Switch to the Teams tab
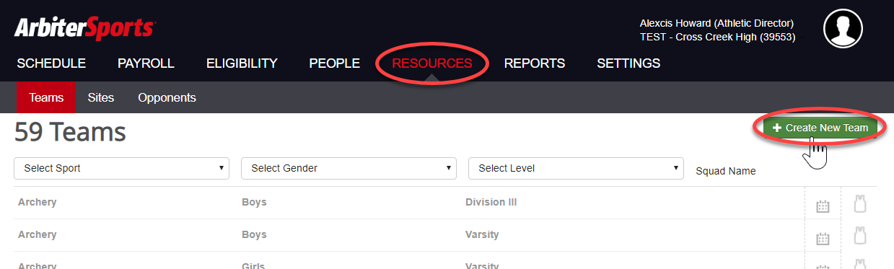This screenshot has height=269, width=894. [x=46, y=97]
